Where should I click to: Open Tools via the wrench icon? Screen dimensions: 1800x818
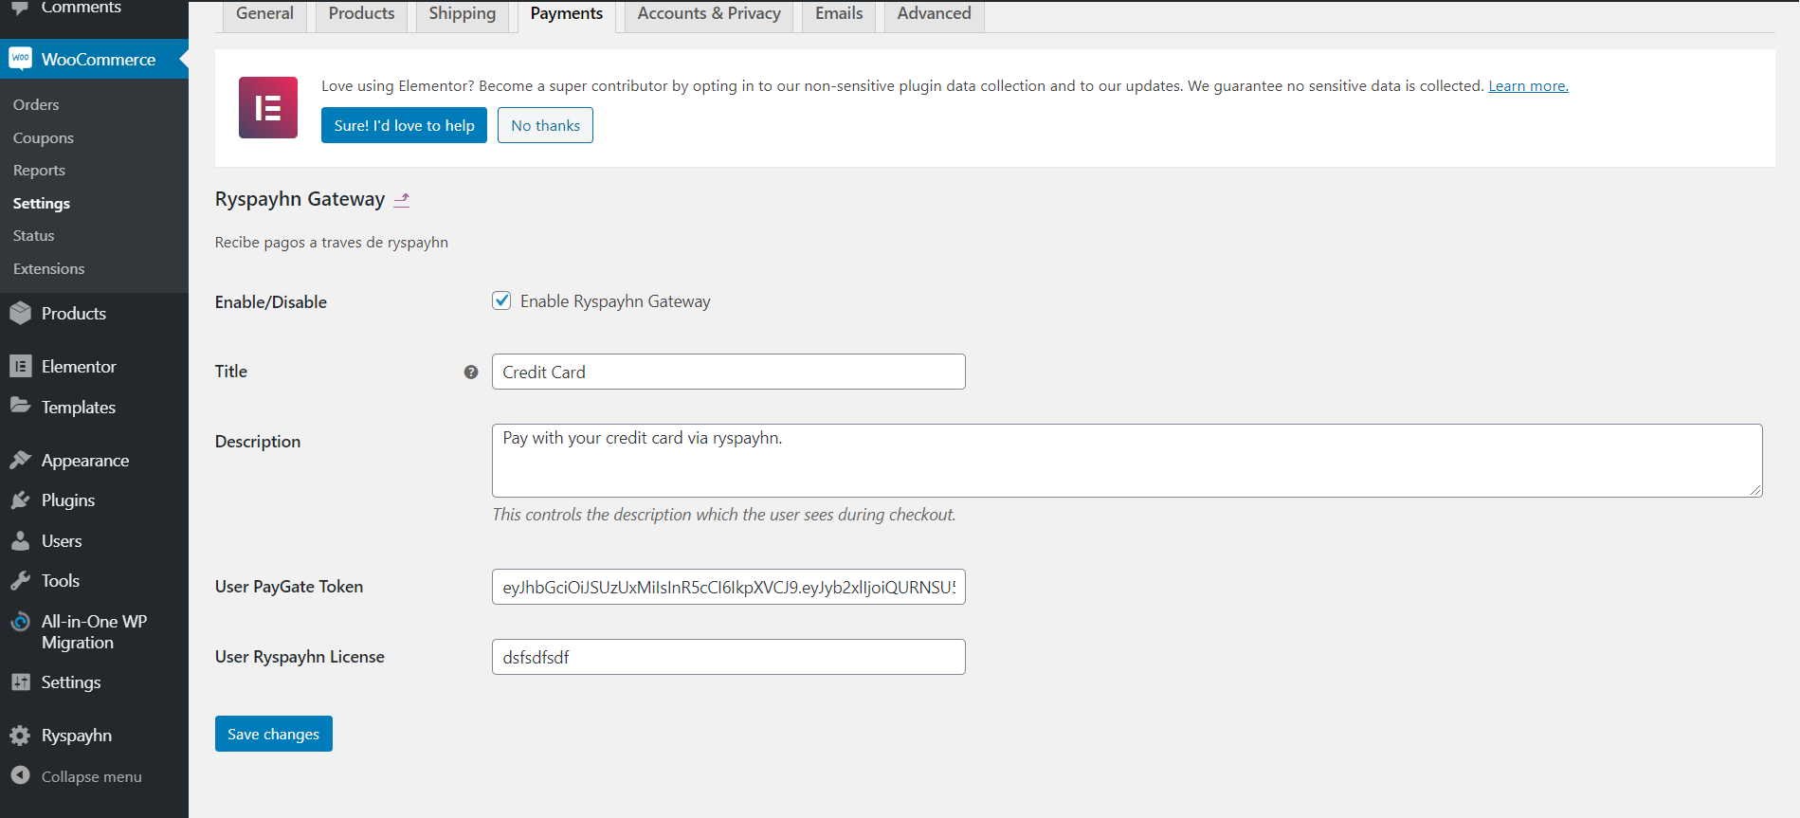click(x=20, y=581)
